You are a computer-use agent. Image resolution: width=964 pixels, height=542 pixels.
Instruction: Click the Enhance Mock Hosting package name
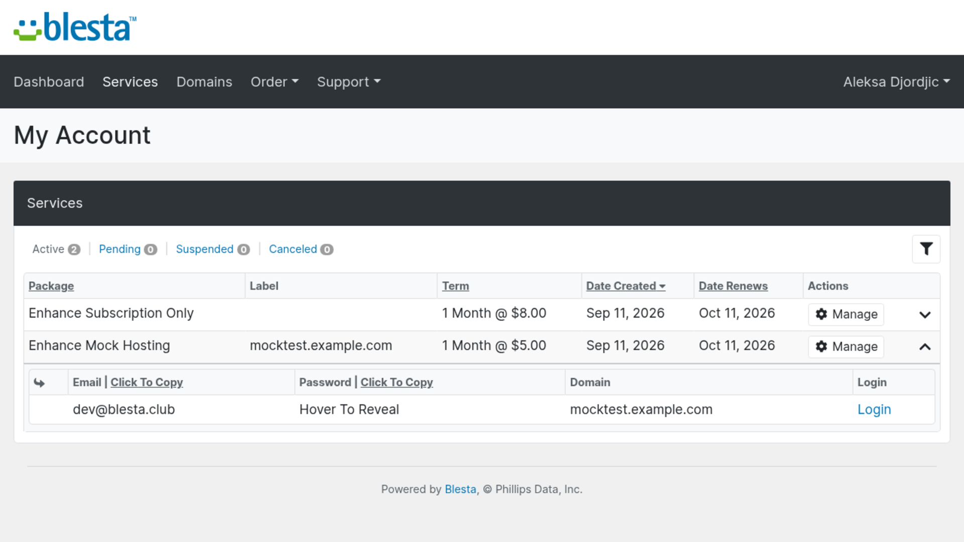[99, 345]
